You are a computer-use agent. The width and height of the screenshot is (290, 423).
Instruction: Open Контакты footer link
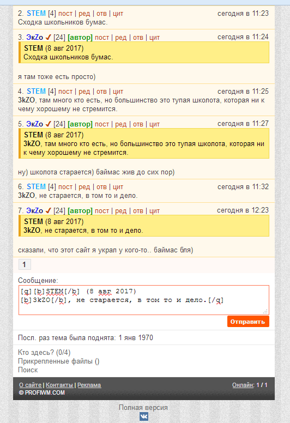(59, 385)
